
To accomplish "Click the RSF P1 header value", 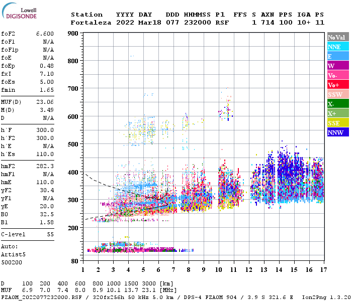I will coord(222,23).
